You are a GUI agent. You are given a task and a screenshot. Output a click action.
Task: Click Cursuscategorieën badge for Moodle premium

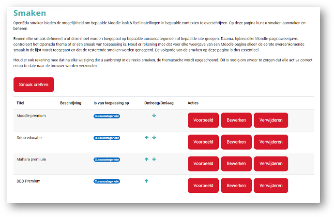(107, 116)
